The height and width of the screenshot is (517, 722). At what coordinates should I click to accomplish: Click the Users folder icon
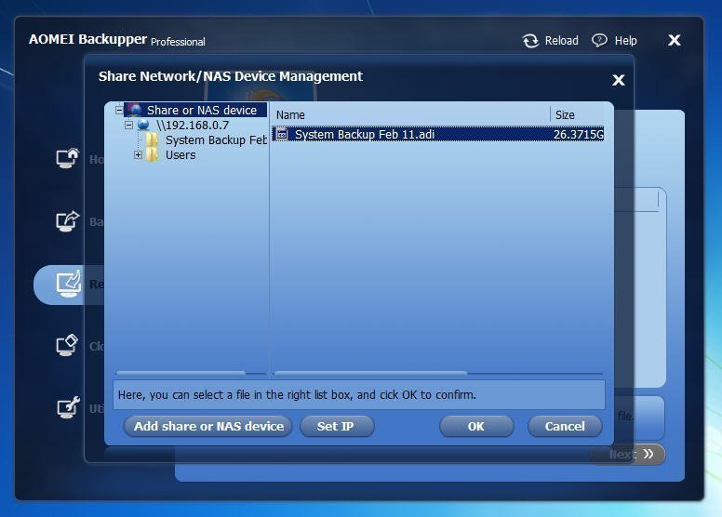[152, 154]
